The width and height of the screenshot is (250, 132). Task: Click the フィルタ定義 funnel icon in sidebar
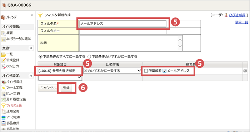[x=3, y=106]
